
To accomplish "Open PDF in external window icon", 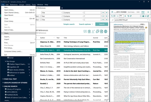I will pos(148,16).
